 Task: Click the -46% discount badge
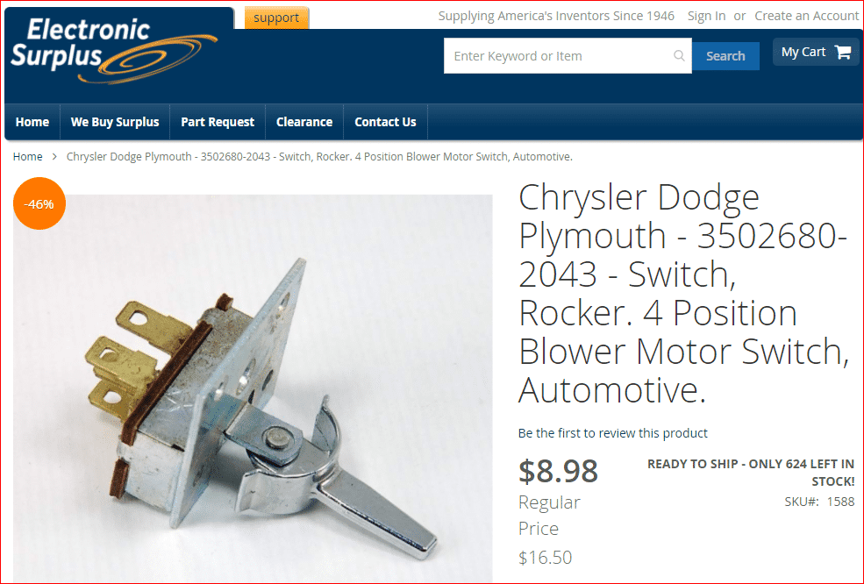click(x=39, y=203)
